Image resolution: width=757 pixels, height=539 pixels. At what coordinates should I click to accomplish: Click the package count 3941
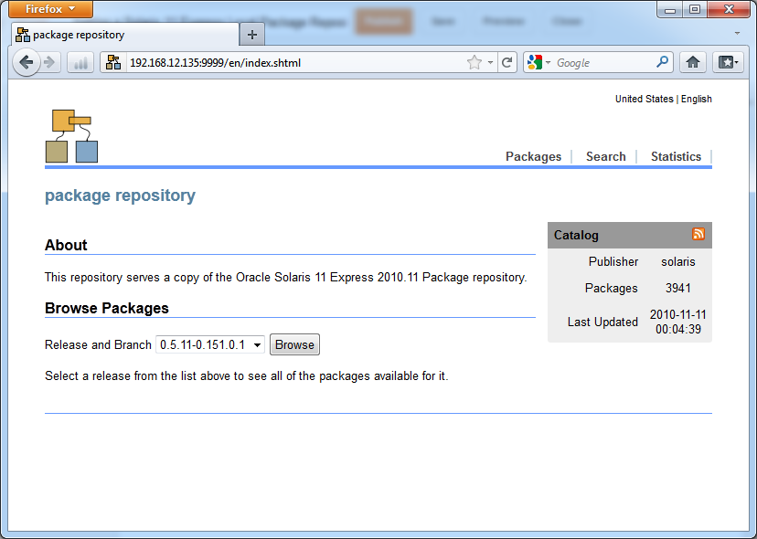point(677,288)
